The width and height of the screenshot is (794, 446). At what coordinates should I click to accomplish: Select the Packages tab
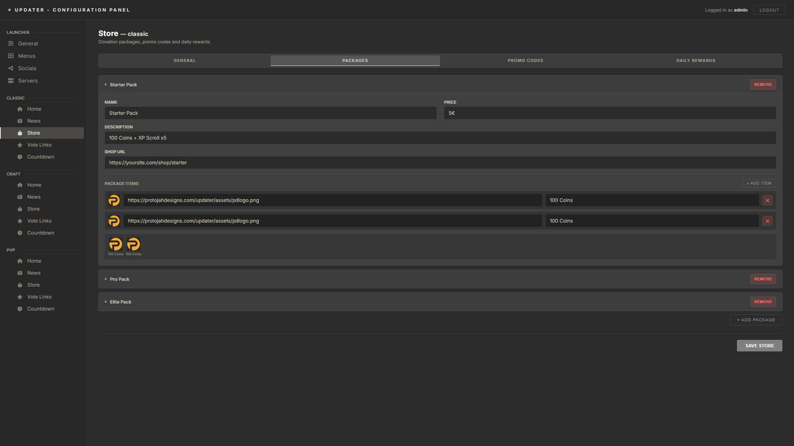click(355, 61)
